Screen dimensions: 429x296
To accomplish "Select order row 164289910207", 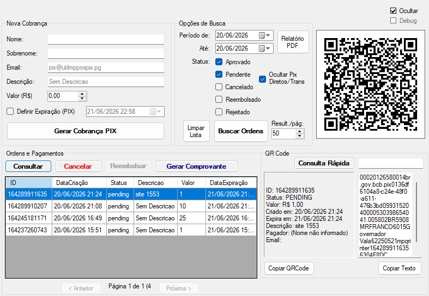I will [131, 206].
